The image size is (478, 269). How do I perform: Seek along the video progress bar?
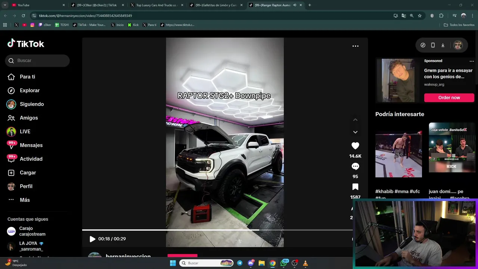[x=217, y=230]
